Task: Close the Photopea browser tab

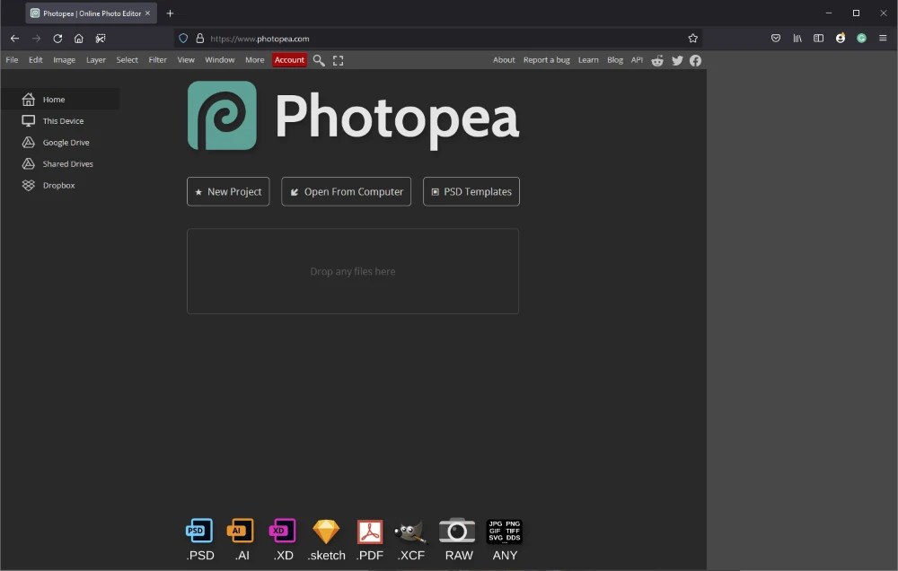Action: [x=148, y=13]
